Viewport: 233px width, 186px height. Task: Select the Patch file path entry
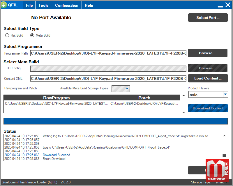point(144,104)
